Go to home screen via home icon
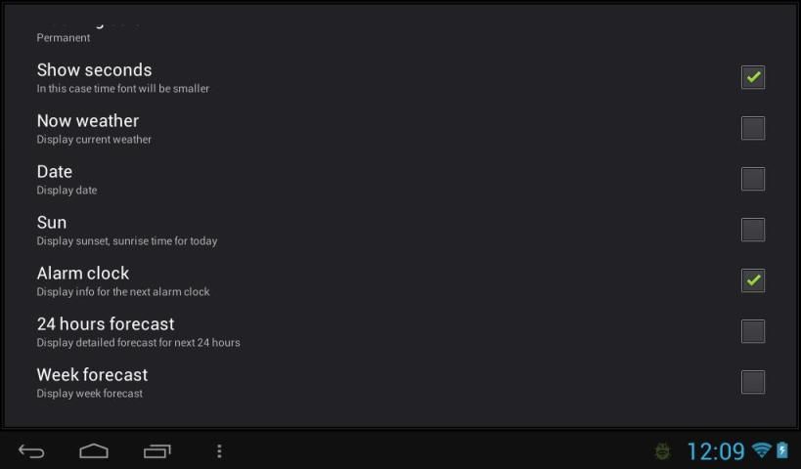801x469 pixels. (x=94, y=451)
